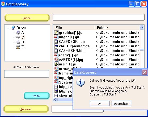Click the CD drive D icon
The height and width of the screenshot is (117, 148).
pyautogui.click(x=18, y=42)
